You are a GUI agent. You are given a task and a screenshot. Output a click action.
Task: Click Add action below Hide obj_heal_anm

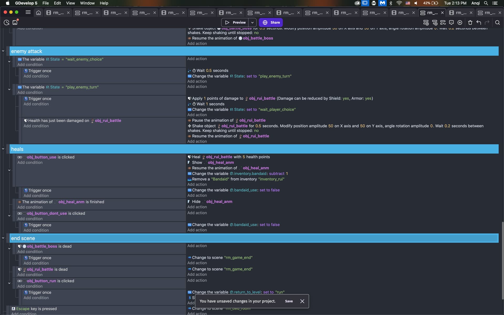[197, 207]
